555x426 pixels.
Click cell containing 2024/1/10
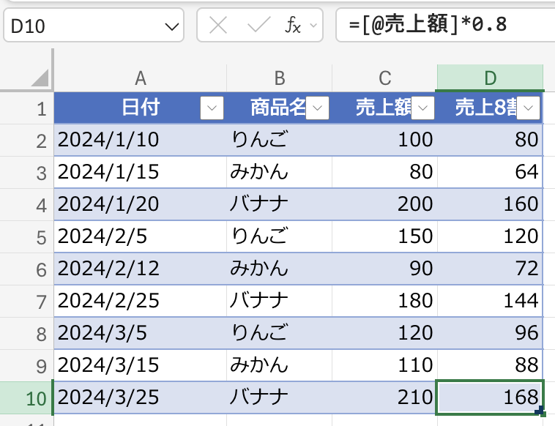[x=139, y=139]
